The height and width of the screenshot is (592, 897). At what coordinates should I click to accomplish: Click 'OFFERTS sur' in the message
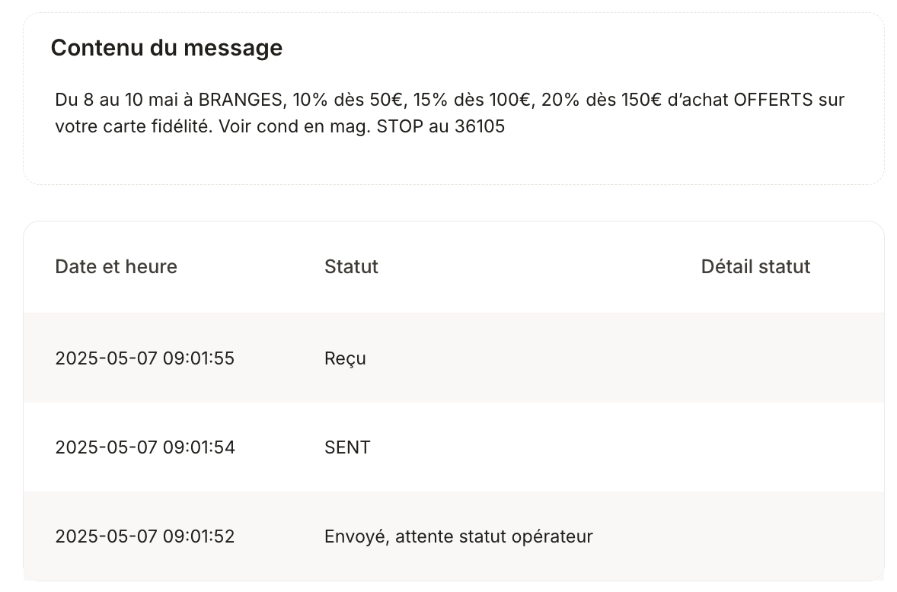789,100
